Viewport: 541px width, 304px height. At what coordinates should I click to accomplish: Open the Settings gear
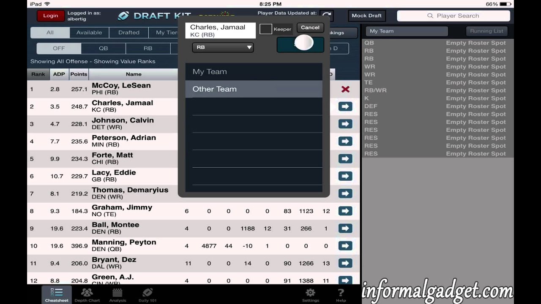point(311,295)
